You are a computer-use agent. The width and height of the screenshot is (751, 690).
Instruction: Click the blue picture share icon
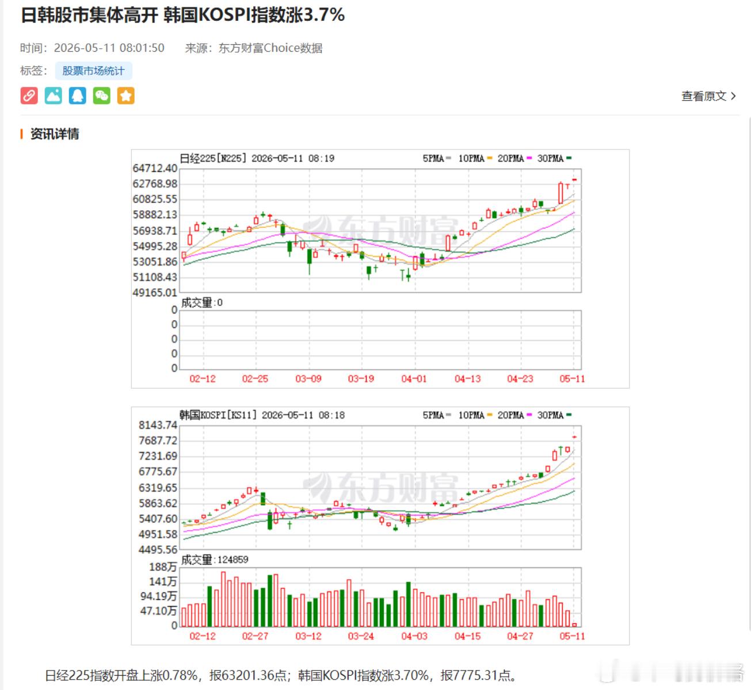click(54, 95)
